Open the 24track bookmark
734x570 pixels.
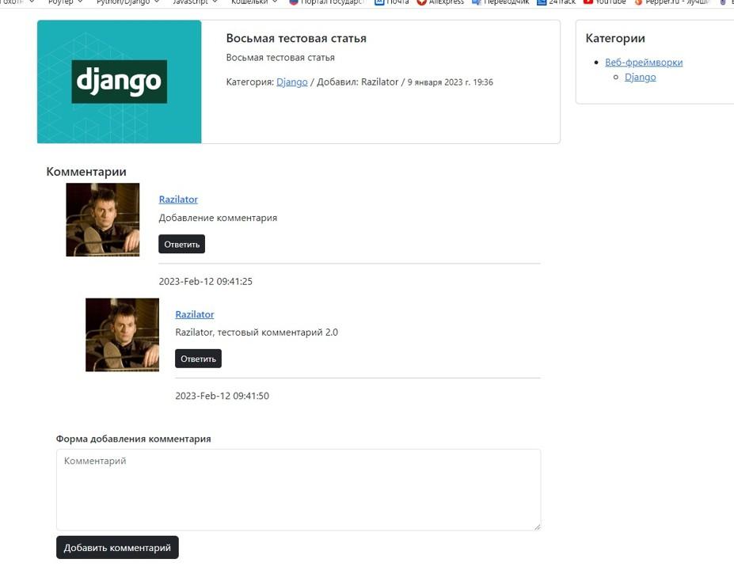[556, 2]
